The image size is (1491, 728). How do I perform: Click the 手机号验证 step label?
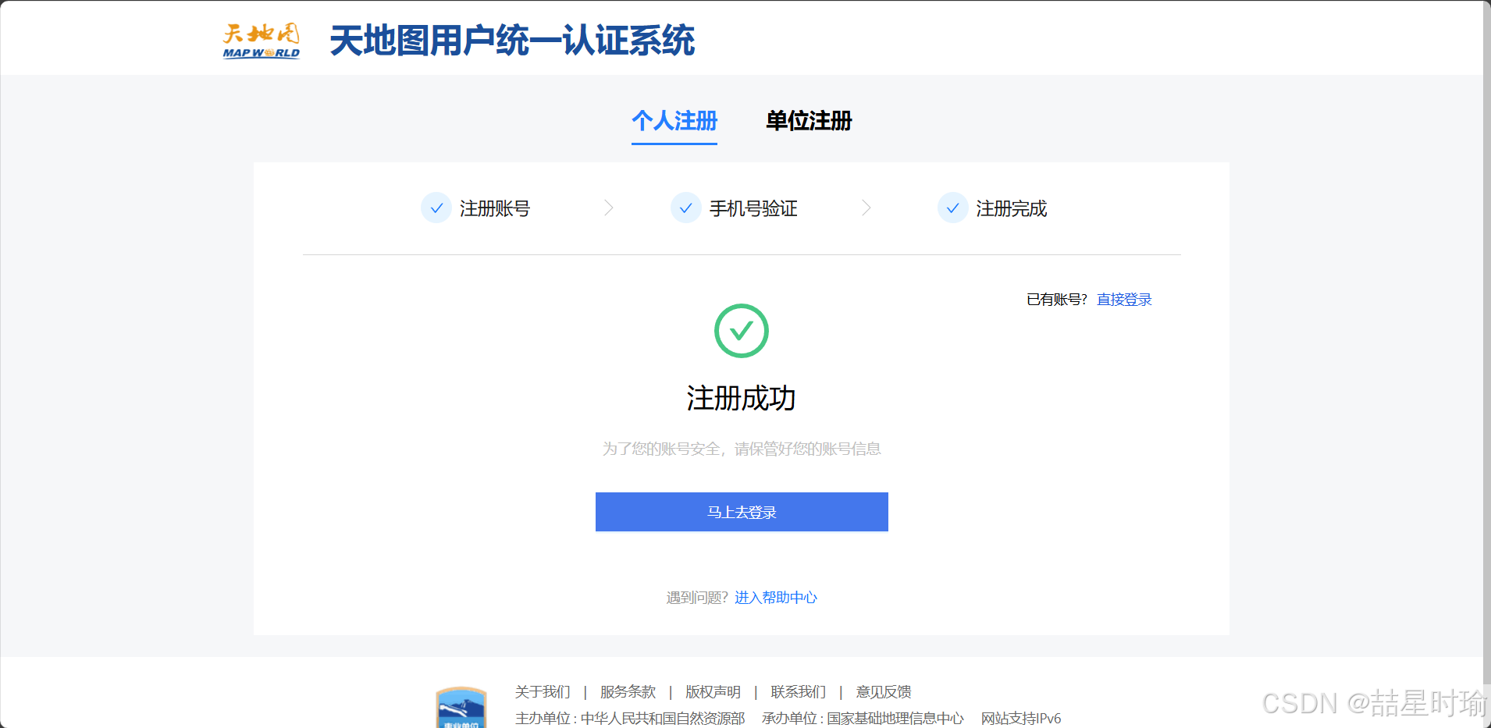tap(753, 208)
